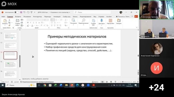The height and width of the screenshot is (97, 174).
Task: Click the notes area placeholder text
Action: click(x=35, y=79)
